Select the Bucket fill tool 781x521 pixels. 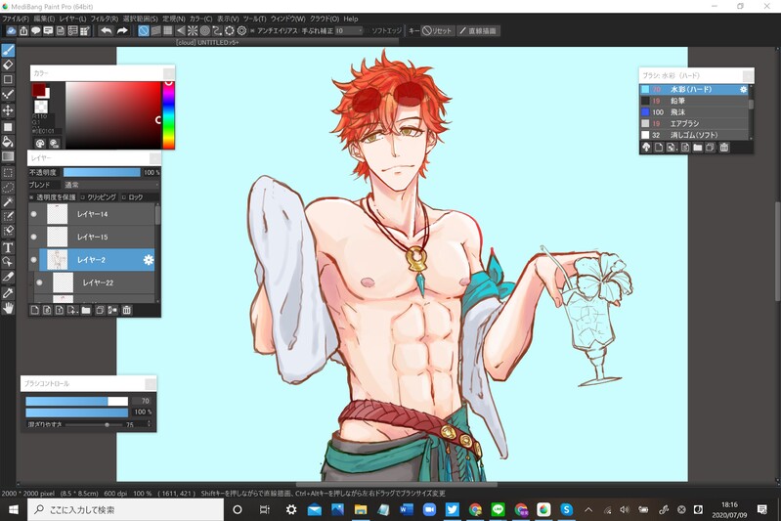click(x=8, y=142)
